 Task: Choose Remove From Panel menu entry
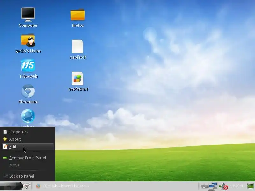click(28, 158)
